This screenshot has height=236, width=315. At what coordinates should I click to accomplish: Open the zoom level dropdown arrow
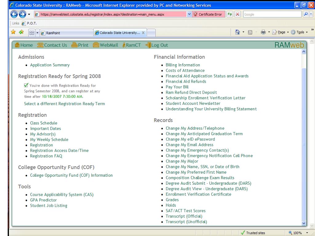307,233
